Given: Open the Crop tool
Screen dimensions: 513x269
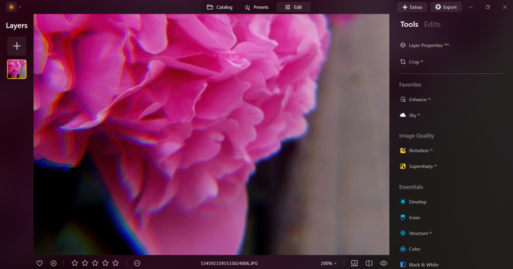Looking at the screenshot, I should pyautogui.click(x=413, y=62).
